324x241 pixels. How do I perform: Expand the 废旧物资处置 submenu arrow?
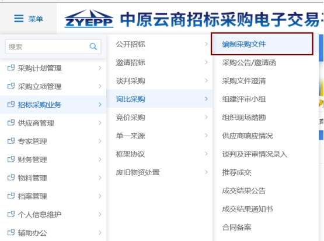[206, 172]
